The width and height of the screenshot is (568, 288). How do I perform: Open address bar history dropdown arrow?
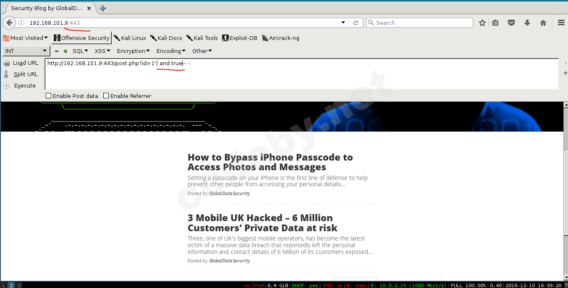click(343, 23)
